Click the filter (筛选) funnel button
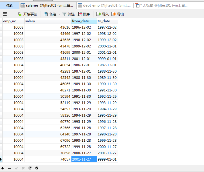The width and height of the screenshot is (204, 172). click(68, 14)
